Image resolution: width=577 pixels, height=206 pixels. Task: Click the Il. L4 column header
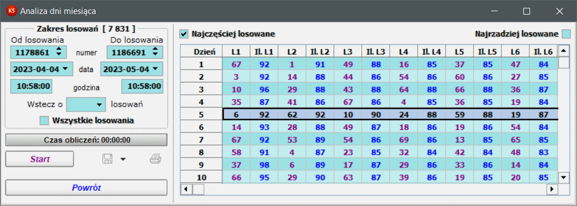tap(431, 52)
